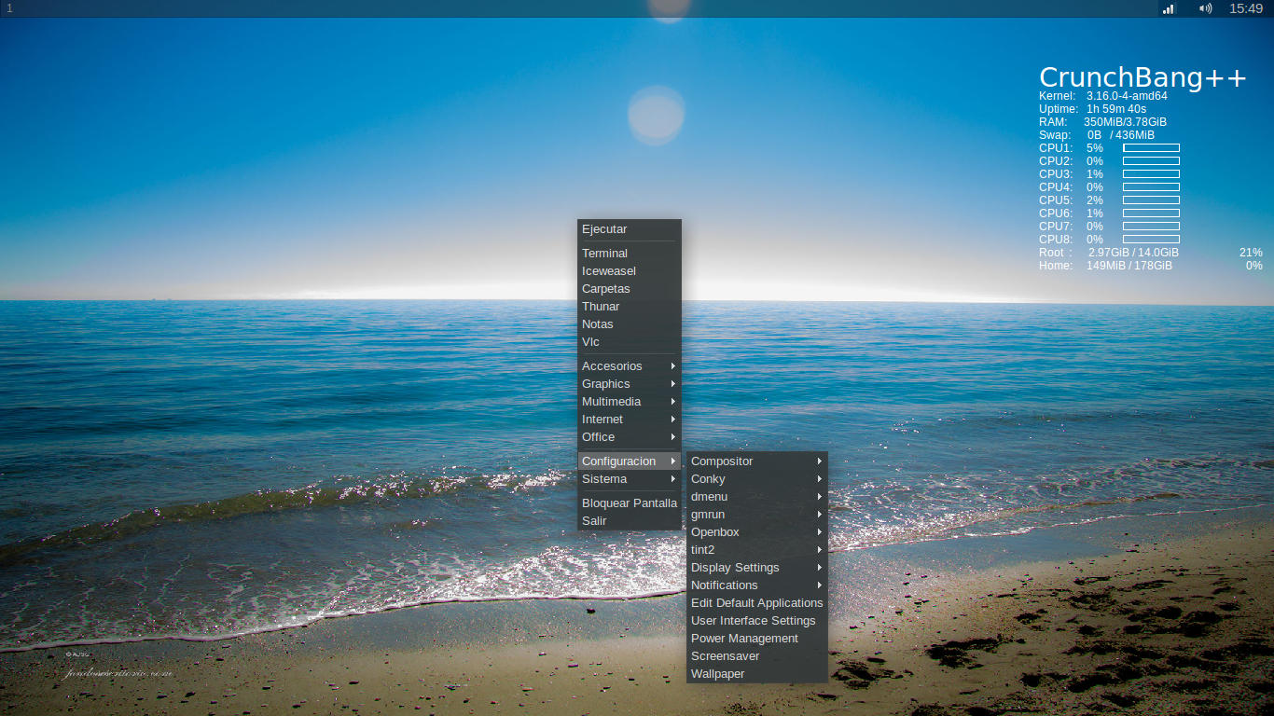Viewport: 1274px width, 716px height.
Task: Click the CPU1 usage bar in Conky
Action: point(1150,147)
